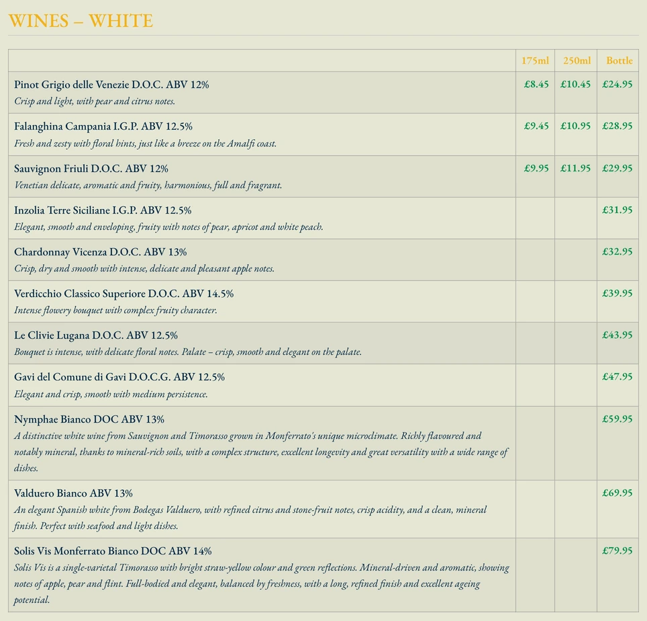
Task: Click the Le Clivie Lugana row title
Action: [96, 335]
